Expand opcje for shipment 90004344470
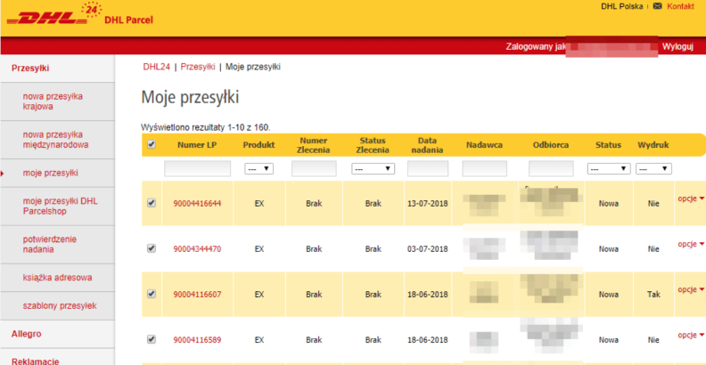 [x=691, y=244]
